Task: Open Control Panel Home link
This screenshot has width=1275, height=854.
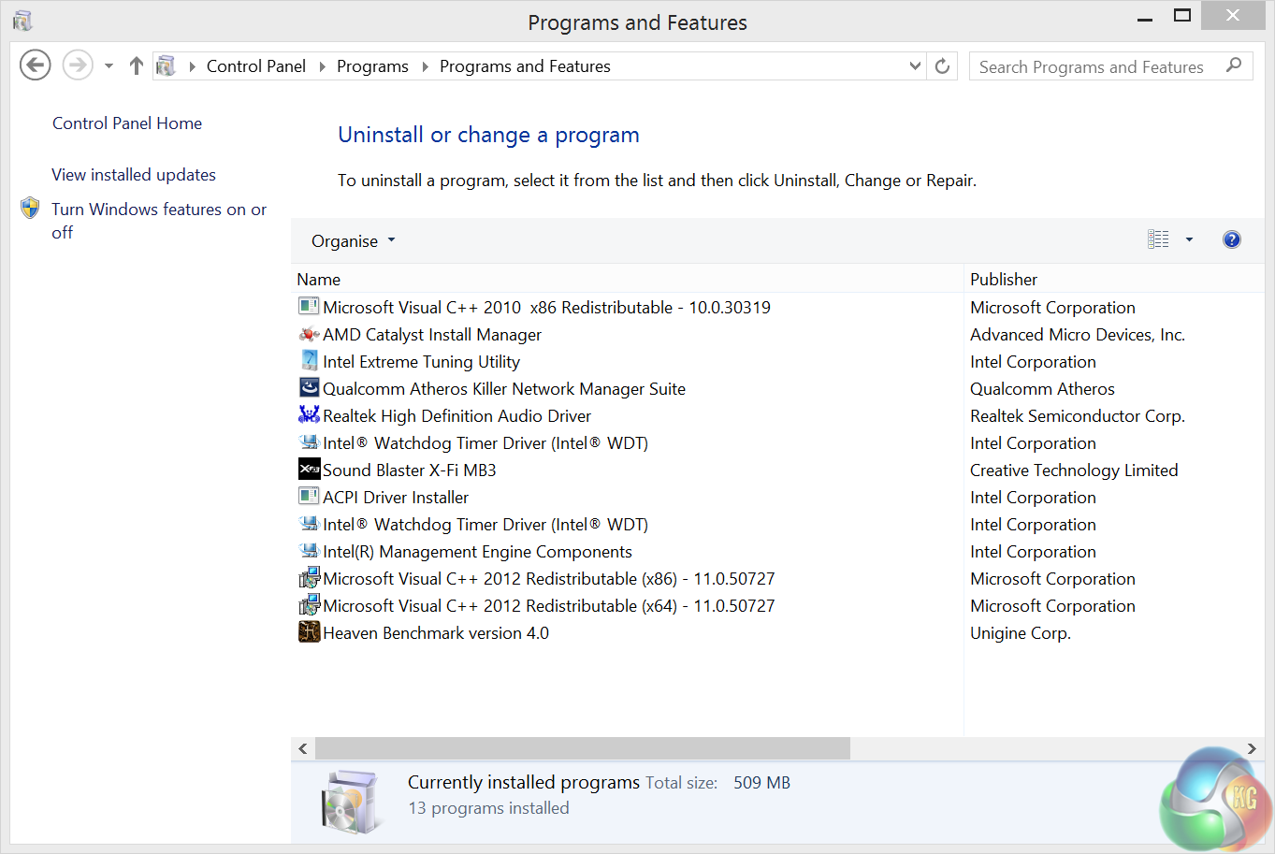Action: tap(127, 123)
